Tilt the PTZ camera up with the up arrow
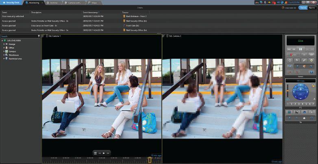Screen dimensions: 318x164 301,85
